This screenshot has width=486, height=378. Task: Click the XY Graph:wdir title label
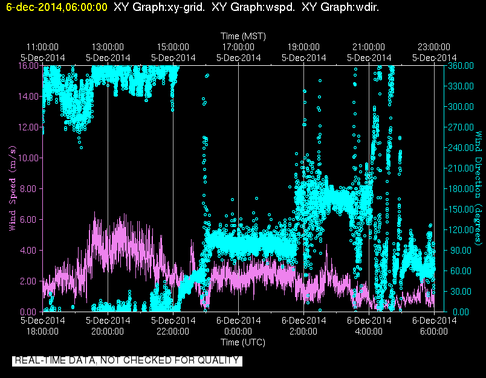pyautogui.click(x=340, y=7)
